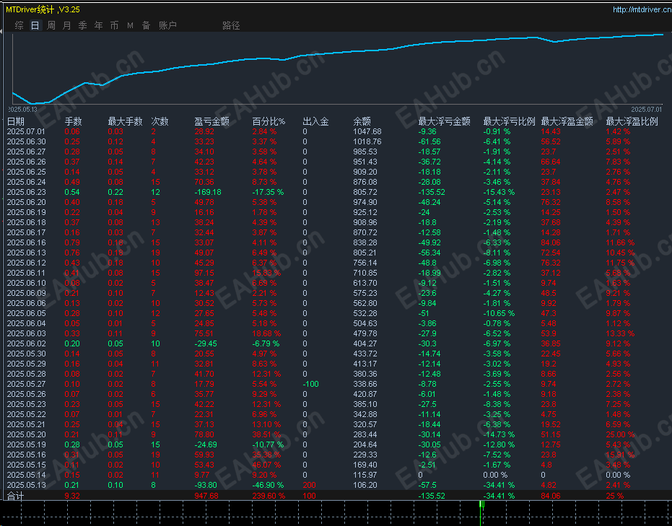Open the 季 quarterly tab

(83, 26)
